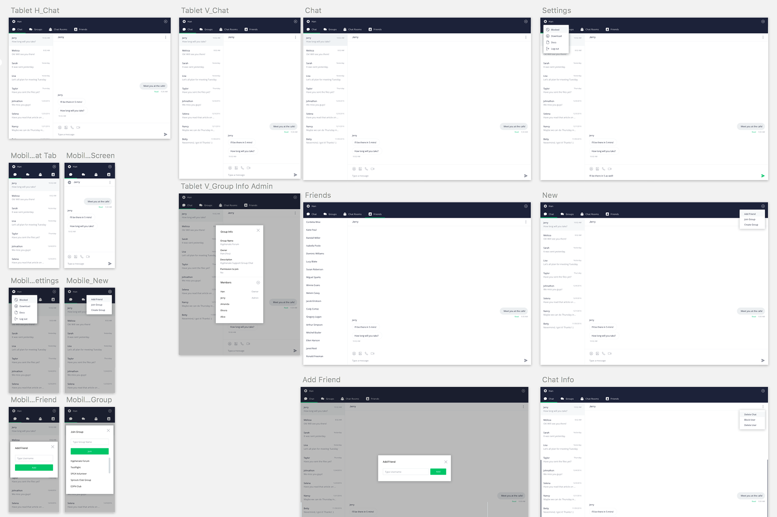Click plus icon in New artboard header
The width and height of the screenshot is (777, 517).
(763, 206)
